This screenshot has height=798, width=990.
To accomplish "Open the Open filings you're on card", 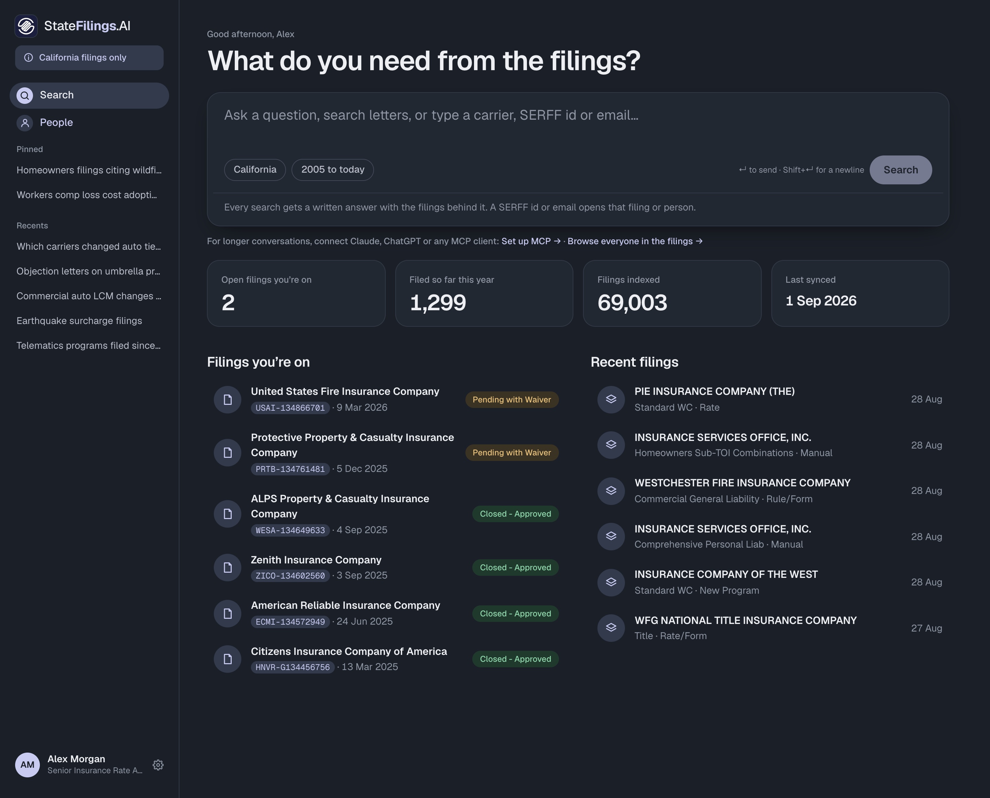I will point(296,293).
